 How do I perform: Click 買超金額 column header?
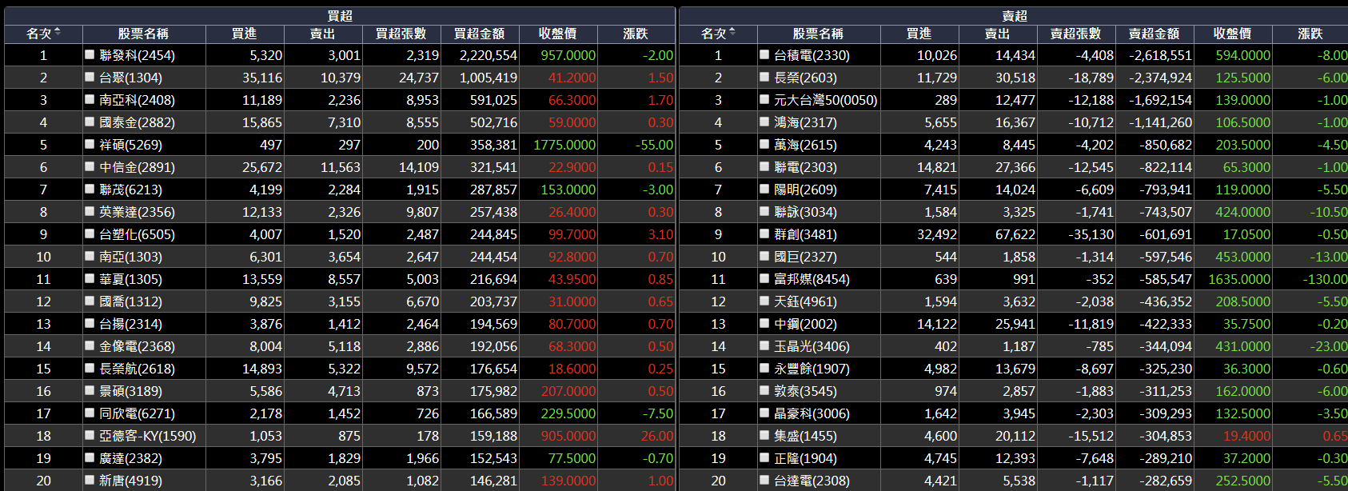click(x=480, y=34)
